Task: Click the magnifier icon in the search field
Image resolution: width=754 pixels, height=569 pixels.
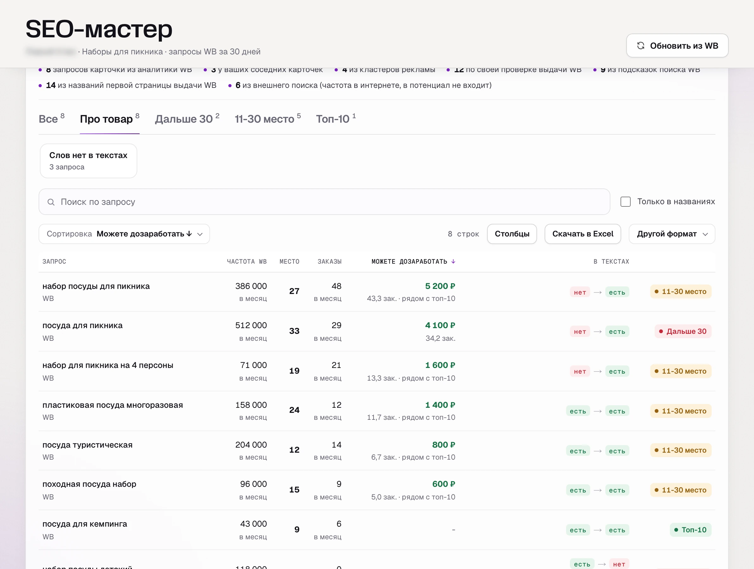Action: click(x=51, y=202)
